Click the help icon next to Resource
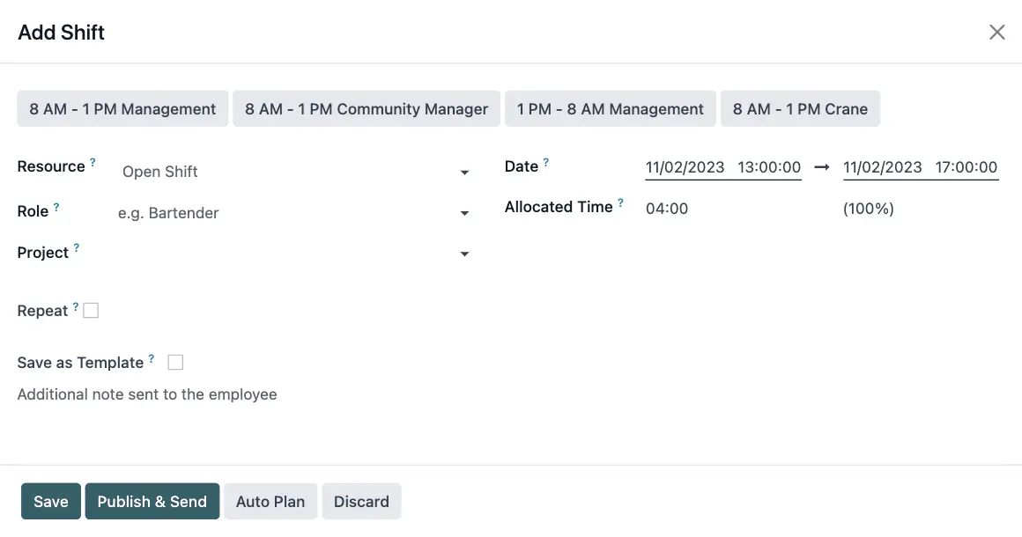 click(93, 163)
